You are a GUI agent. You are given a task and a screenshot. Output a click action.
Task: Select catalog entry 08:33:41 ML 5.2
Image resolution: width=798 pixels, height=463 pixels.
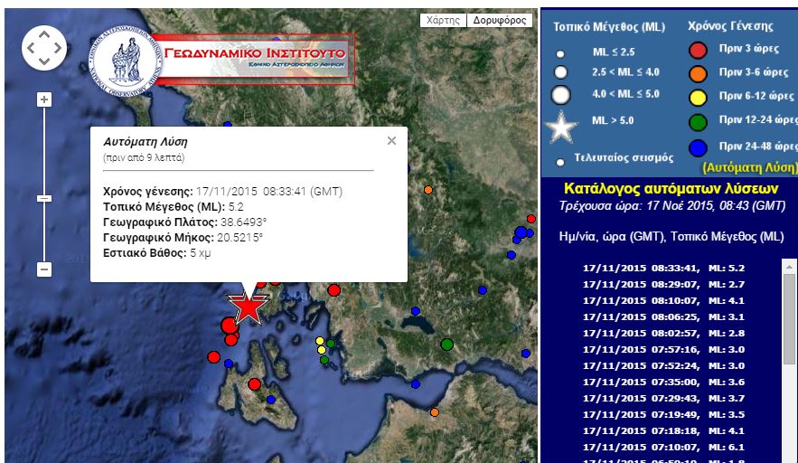[x=663, y=268]
